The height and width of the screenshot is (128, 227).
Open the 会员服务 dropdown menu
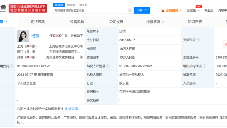(173, 10)
